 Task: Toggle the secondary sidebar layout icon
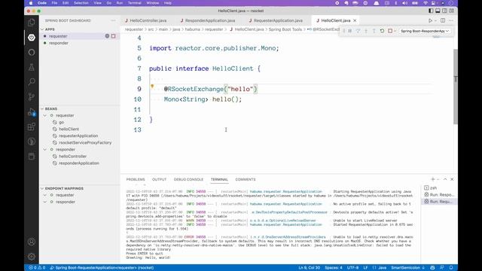pyautogui.click(x=444, y=11)
